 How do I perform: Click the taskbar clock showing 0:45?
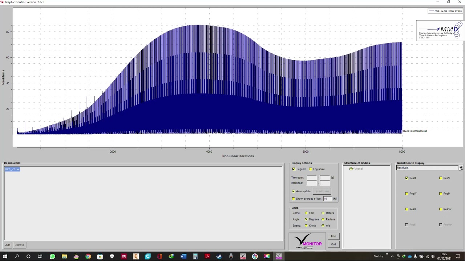[444, 256]
